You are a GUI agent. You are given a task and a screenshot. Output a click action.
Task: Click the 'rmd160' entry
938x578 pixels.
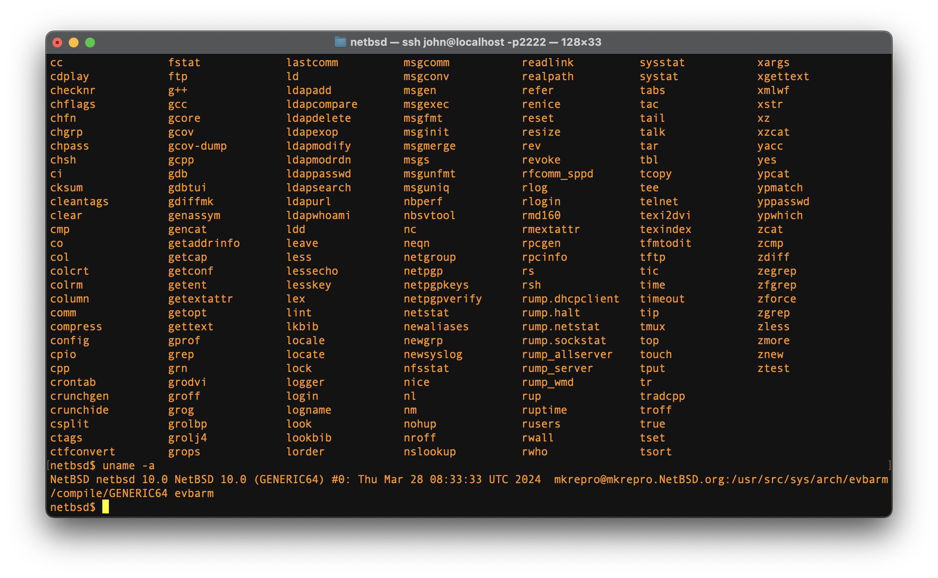point(541,215)
